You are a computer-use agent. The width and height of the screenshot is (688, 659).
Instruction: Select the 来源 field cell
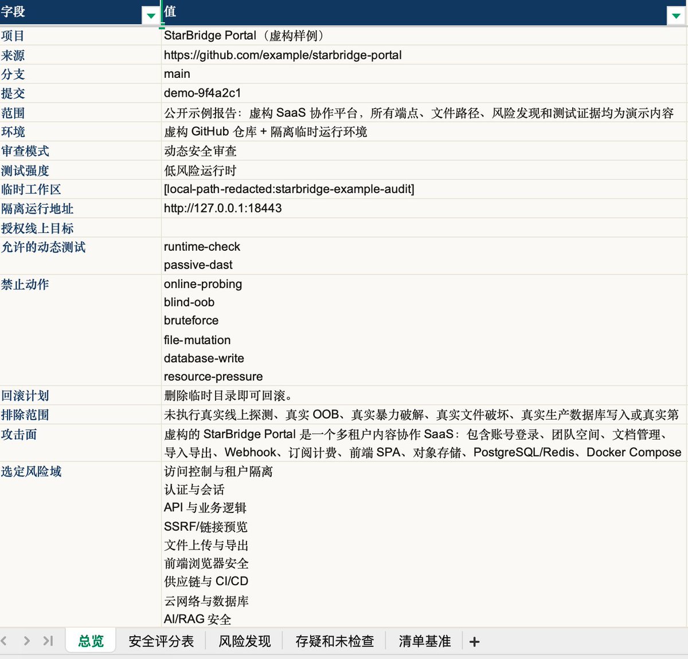click(x=80, y=55)
